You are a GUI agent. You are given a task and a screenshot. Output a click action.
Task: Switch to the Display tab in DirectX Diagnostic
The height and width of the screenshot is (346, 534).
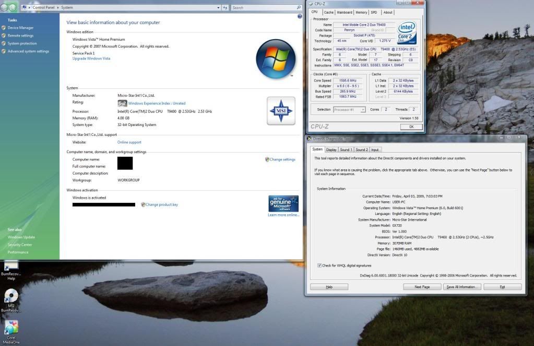click(331, 149)
